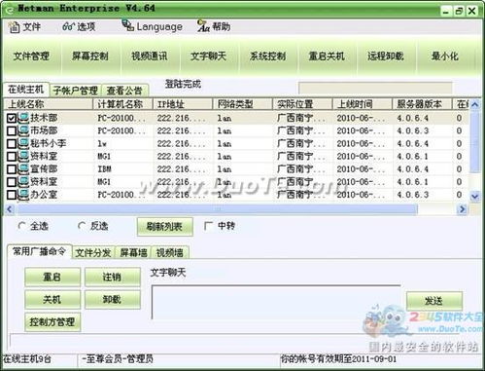Click the 系统控制 toolbar button
The image size is (485, 371).
tap(267, 56)
